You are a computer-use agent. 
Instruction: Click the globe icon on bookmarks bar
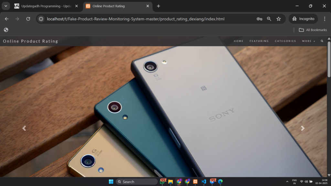[6, 30]
